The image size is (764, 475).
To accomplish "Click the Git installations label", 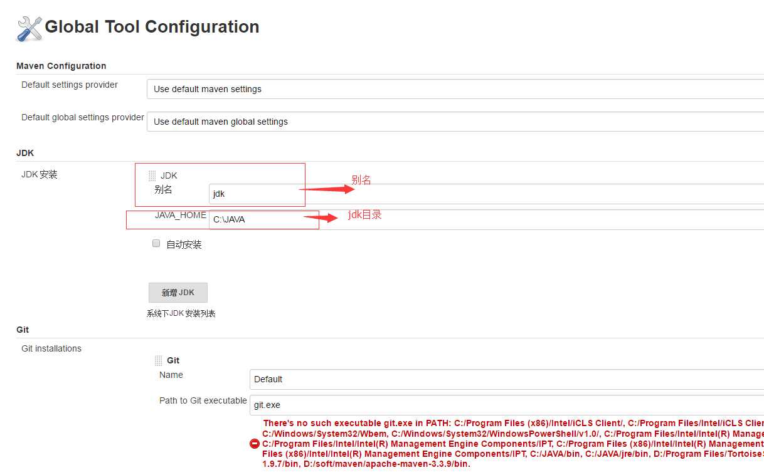I will pos(51,348).
